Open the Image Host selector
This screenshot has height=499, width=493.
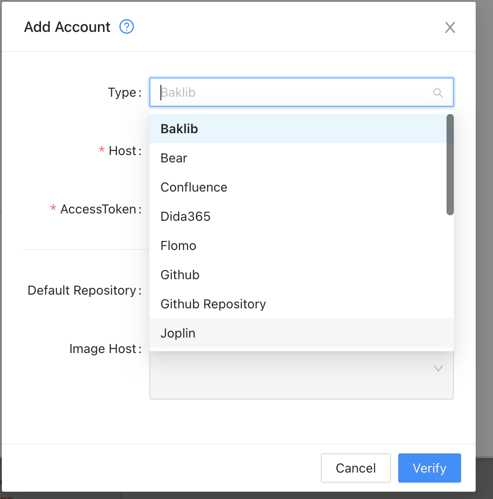click(x=302, y=375)
